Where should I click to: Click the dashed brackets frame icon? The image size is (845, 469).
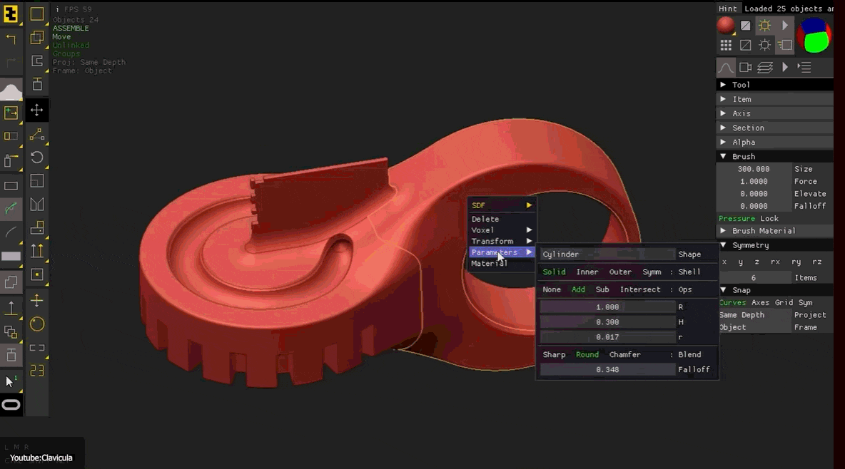point(36,348)
